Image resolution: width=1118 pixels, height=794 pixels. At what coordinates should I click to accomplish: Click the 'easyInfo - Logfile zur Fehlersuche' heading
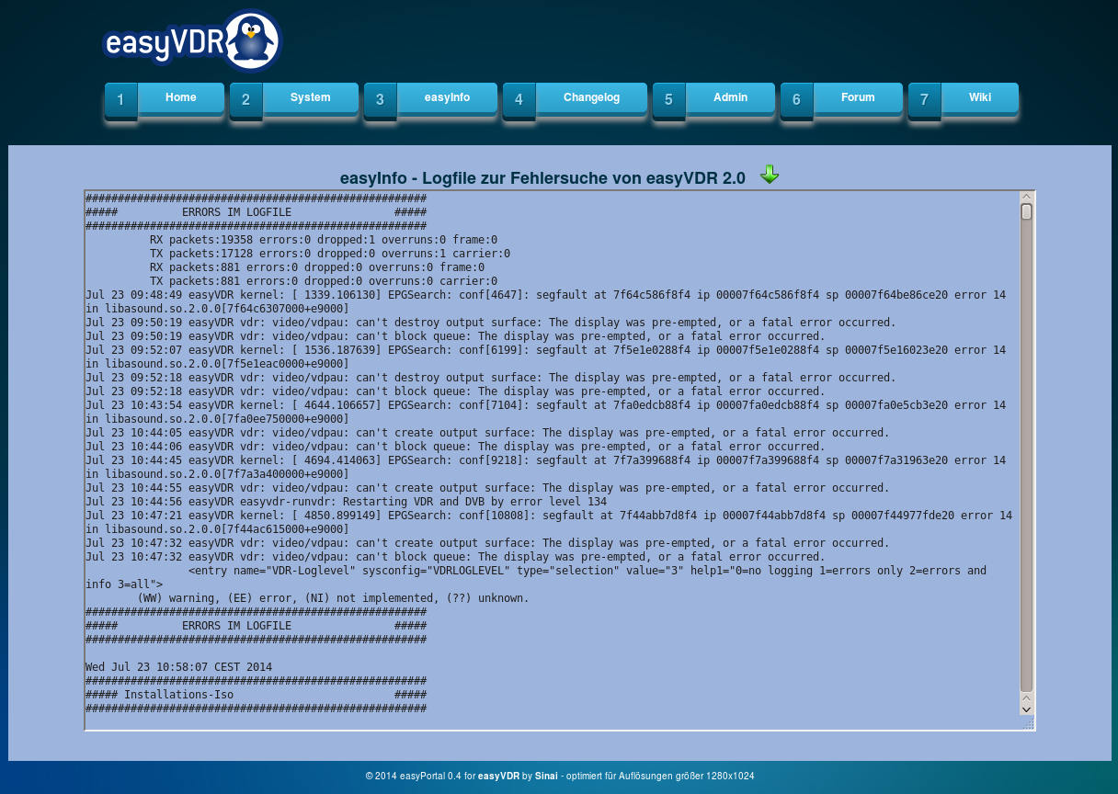coord(542,178)
